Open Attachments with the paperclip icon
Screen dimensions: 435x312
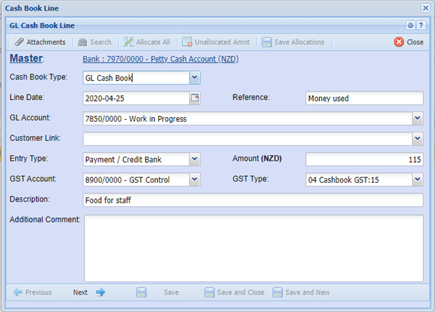point(40,42)
